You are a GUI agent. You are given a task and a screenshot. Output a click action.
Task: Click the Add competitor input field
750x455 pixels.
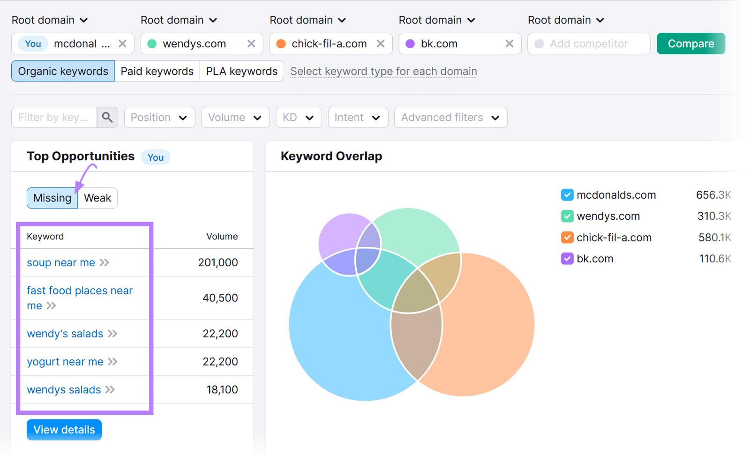[x=589, y=44]
